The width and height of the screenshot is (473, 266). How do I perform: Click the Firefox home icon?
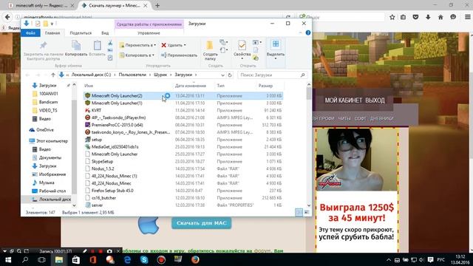(x=440, y=17)
